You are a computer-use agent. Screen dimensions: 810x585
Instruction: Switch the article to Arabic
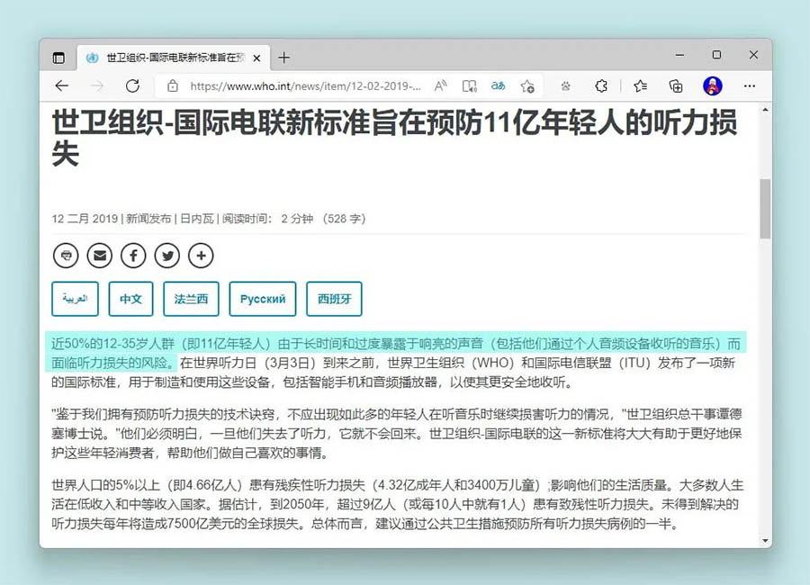[x=75, y=299]
